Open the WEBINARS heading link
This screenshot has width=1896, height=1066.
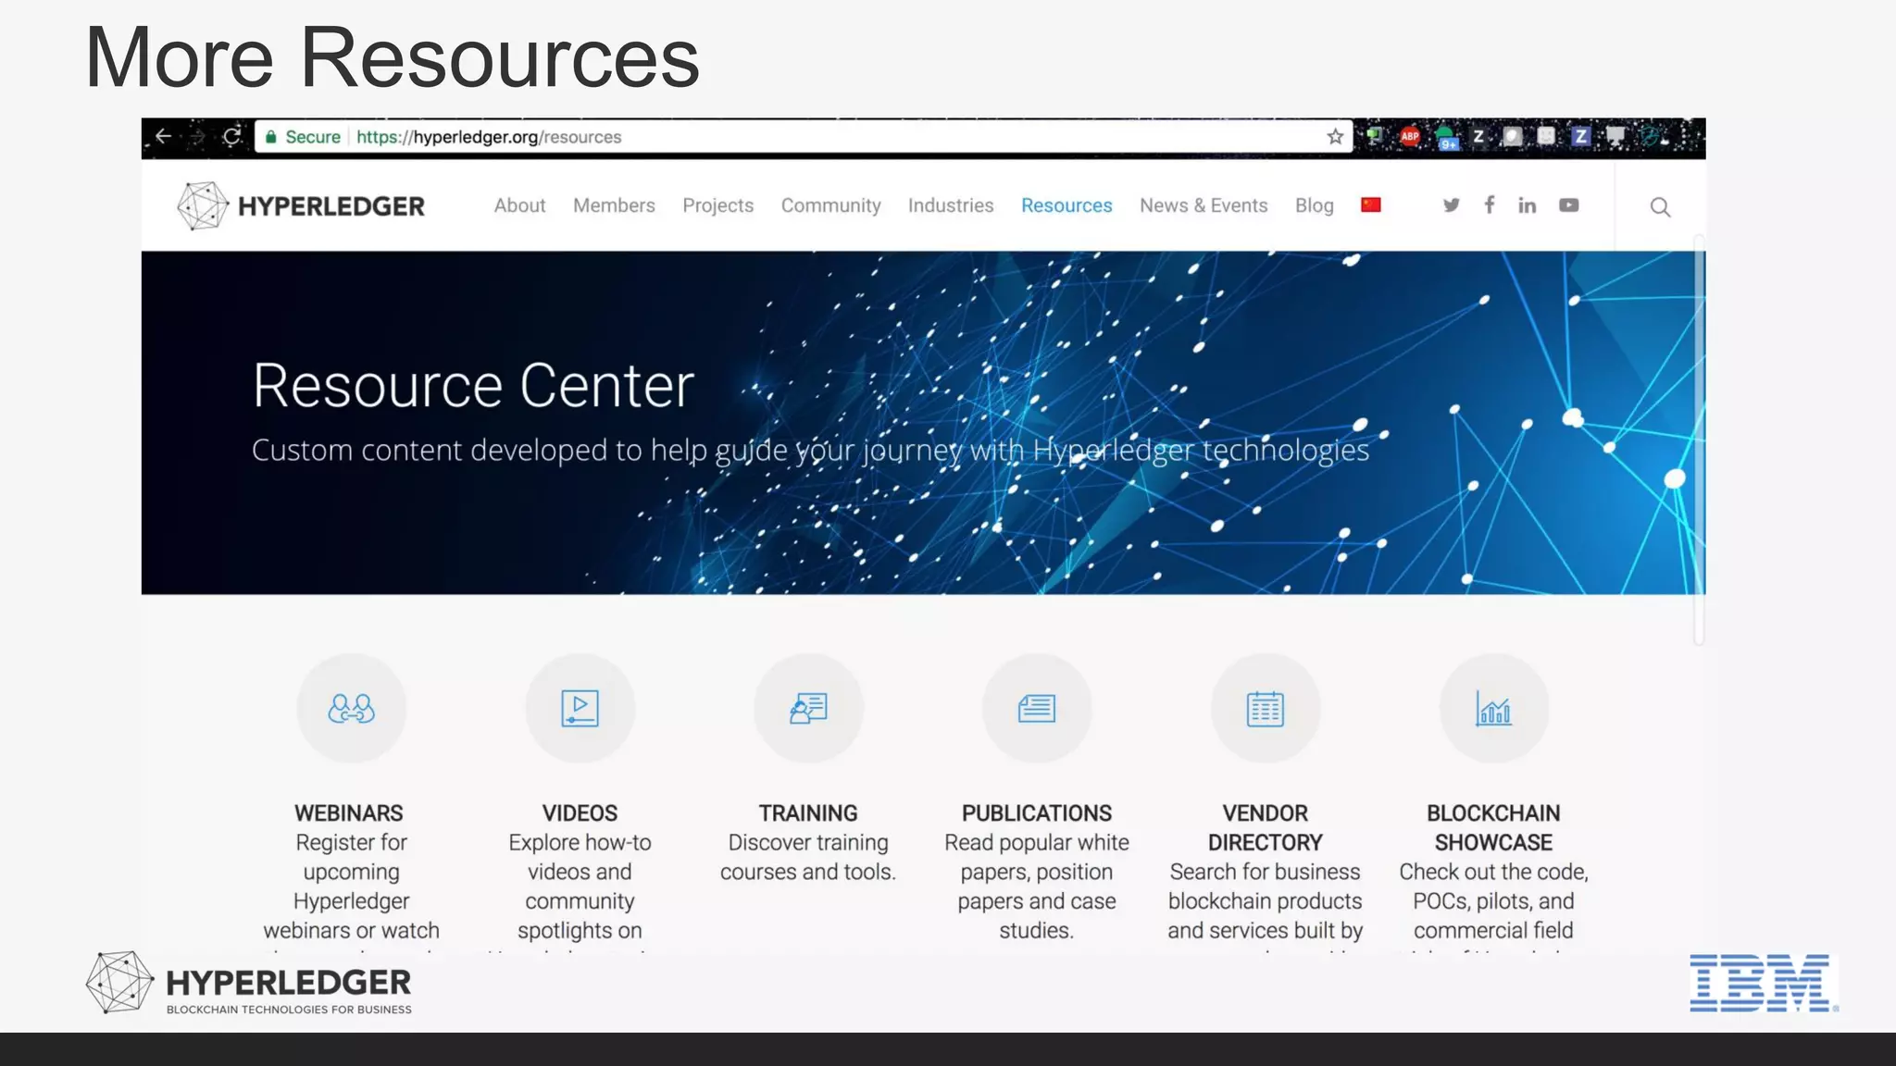tap(349, 813)
